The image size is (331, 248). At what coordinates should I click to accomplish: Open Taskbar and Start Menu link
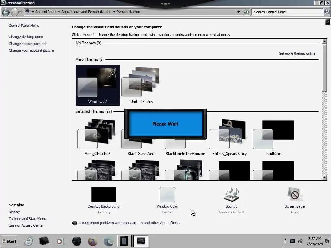[x=27, y=219]
